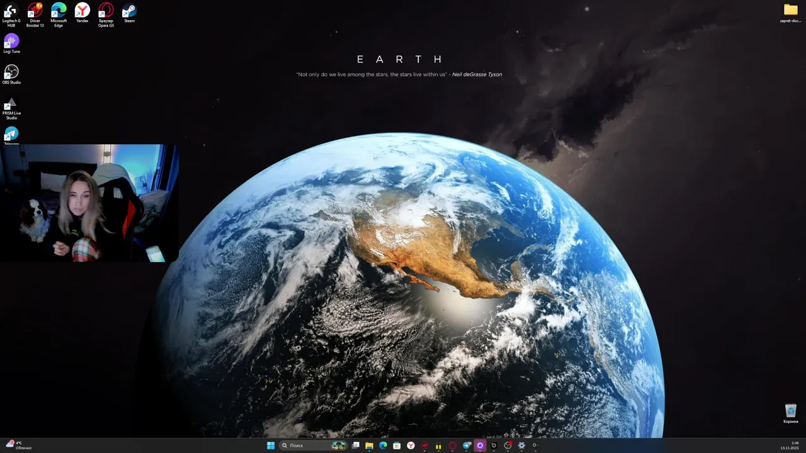
Task: Click the Yandex desktop shortcut
Action: 82,13
